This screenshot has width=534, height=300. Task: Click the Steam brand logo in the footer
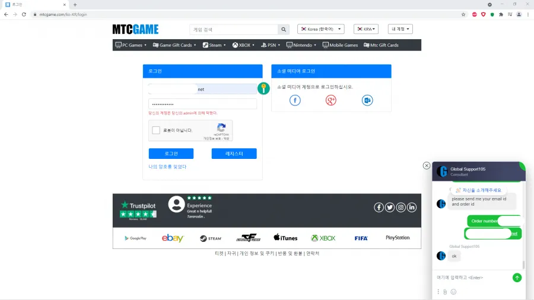[211, 238]
